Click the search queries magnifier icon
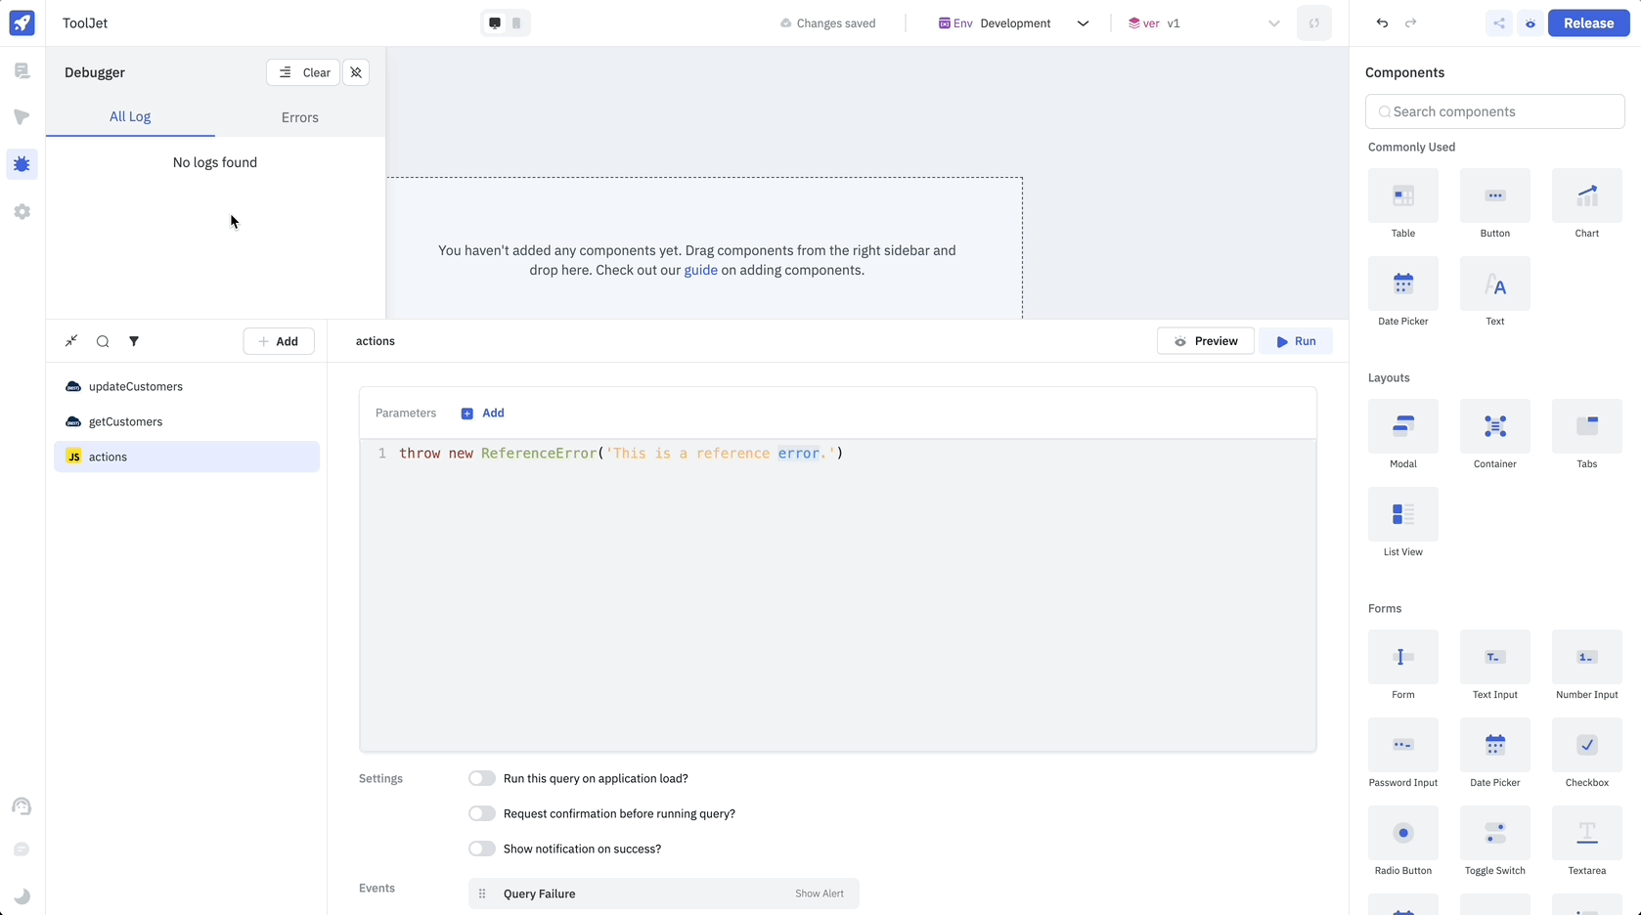The height and width of the screenshot is (915, 1641). pyautogui.click(x=103, y=341)
